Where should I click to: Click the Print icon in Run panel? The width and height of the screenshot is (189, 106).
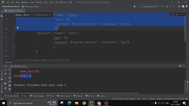[10, 85]
